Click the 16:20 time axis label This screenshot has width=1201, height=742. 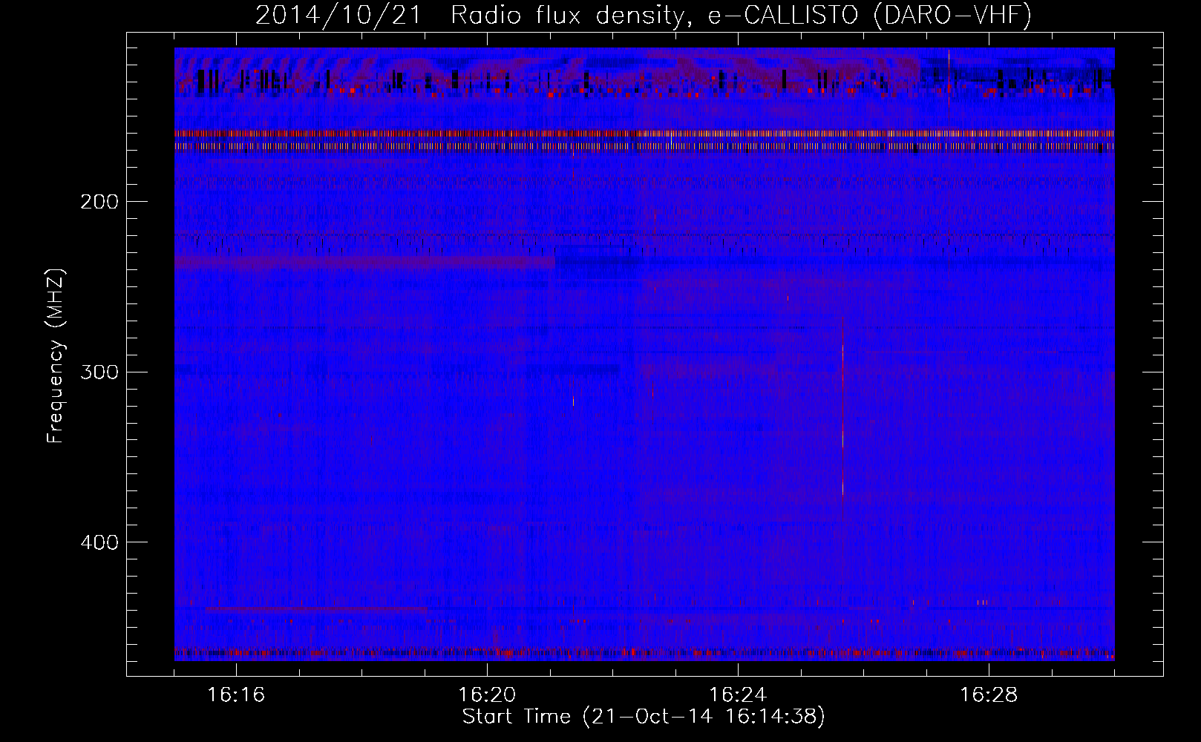coord(487,695)
